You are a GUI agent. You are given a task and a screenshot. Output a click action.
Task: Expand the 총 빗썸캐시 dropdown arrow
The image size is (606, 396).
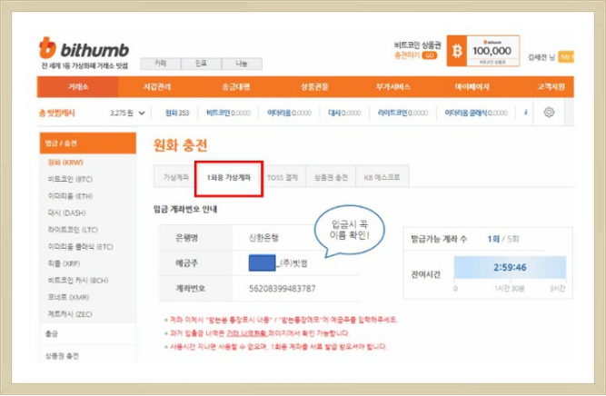point(142,114)
